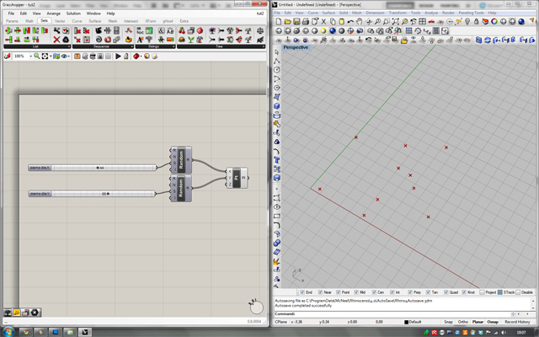Open the 100% zoom dropdown in Grasshopper

[x=30, y=56]
